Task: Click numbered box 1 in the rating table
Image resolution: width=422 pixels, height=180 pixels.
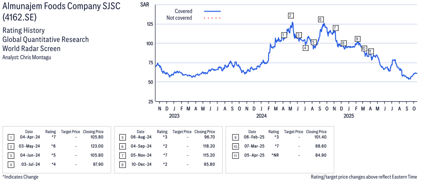Action: click(x=11, y=138)
